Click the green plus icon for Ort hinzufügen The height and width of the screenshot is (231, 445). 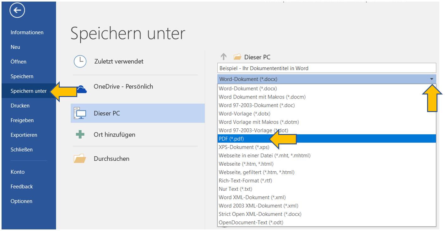(x=80, y=135)
